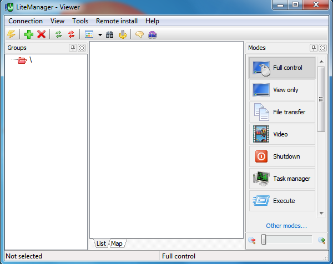Open the Remote install menu
The image size is (333, 264).
pyautogui.click(x=117, y=21)
